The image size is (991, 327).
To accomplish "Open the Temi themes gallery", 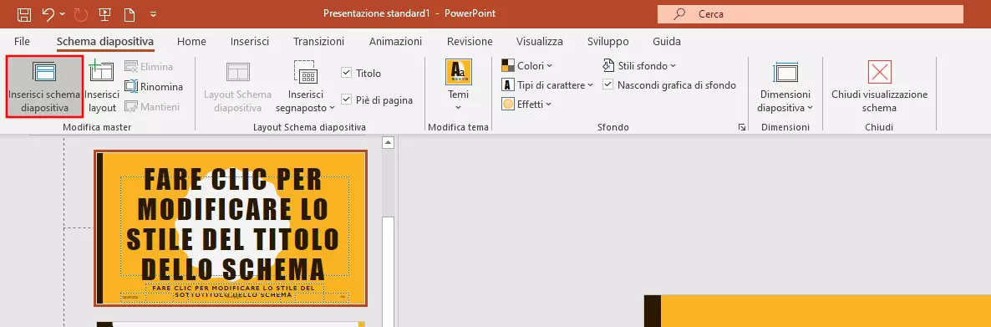I will pyautogui.click(x=458, y=85).
